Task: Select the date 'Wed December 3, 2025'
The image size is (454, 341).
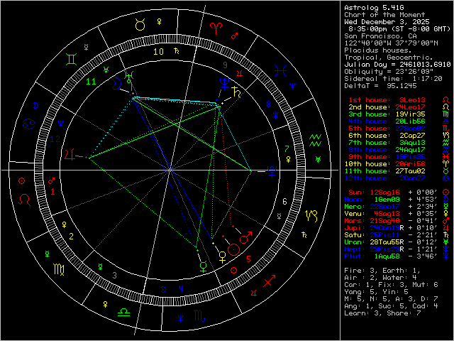Action: [387, 22]
